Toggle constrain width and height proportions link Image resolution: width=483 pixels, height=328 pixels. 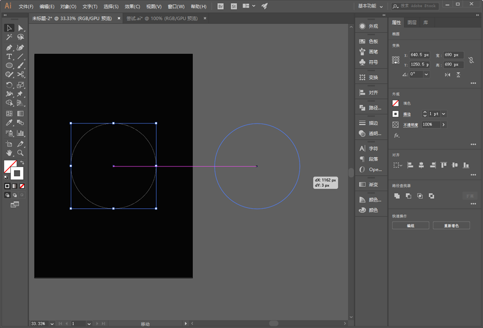(x=471, y=60)
